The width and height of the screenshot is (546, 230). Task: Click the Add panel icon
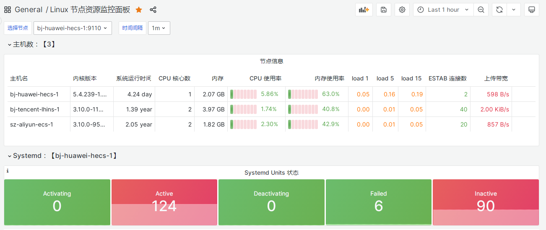point(364,10)
